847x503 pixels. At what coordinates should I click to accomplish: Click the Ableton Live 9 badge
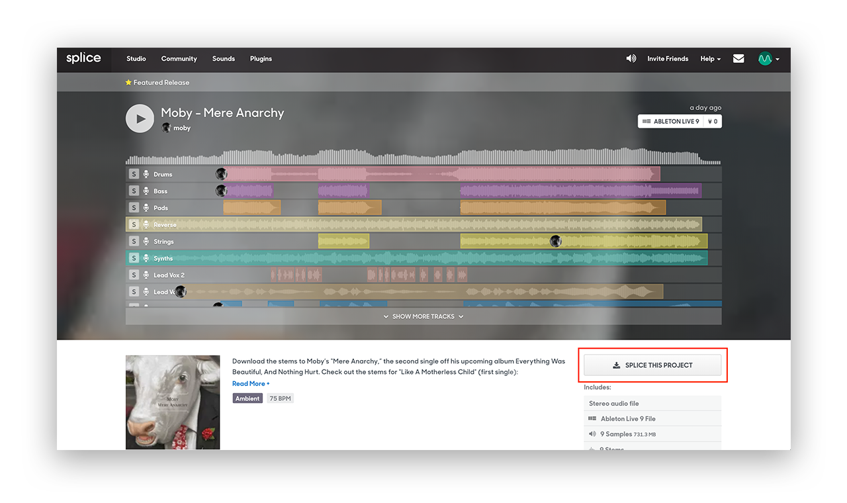(x=670, y=122)
